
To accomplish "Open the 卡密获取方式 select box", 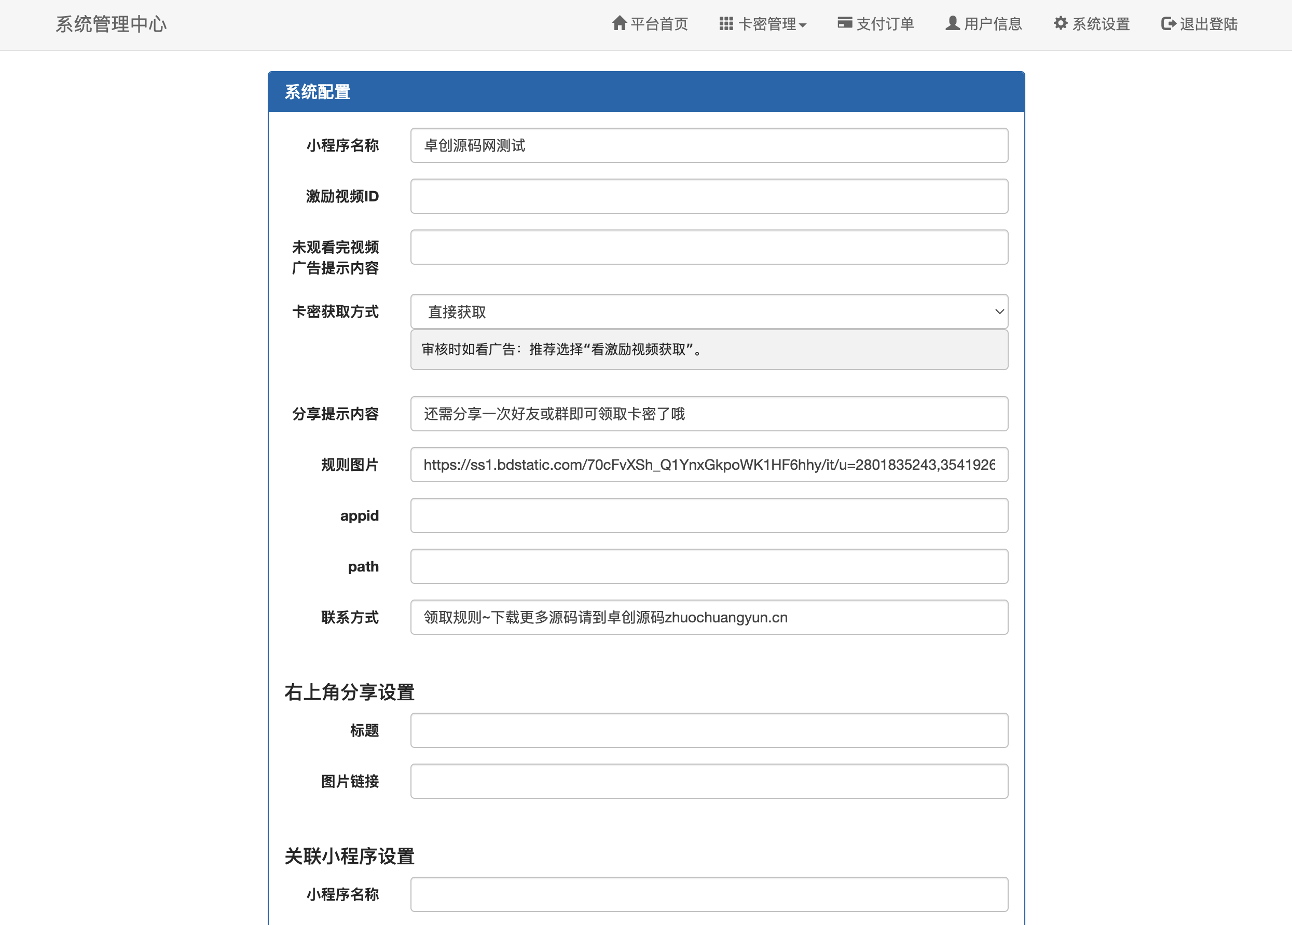I will pos(709,311).
